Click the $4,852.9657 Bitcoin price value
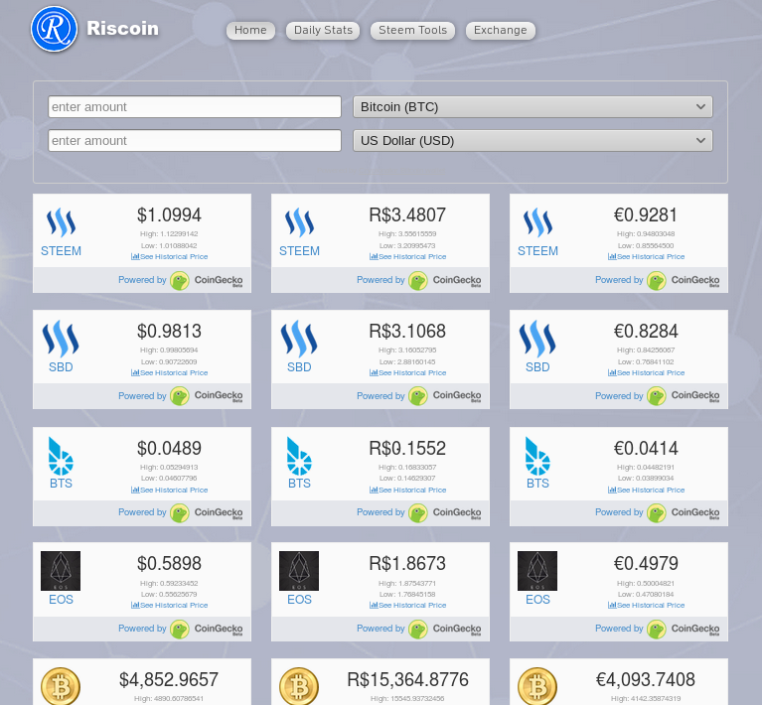 [169, 679]
